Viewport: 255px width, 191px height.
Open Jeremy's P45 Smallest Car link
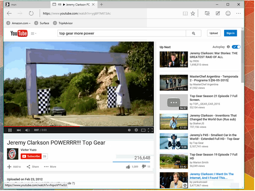click(x=214, y=137)
